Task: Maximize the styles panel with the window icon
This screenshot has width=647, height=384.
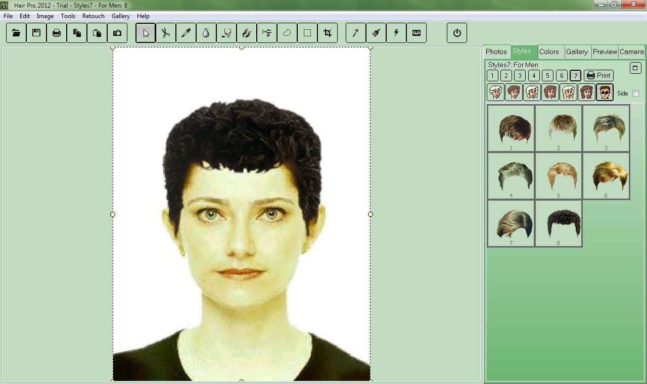Action: coord(635,68)
